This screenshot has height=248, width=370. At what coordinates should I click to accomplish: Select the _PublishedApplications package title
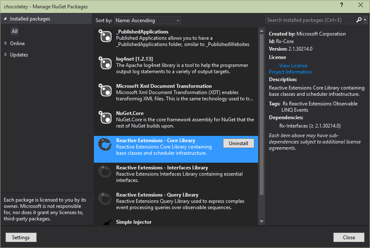(142, 32)
